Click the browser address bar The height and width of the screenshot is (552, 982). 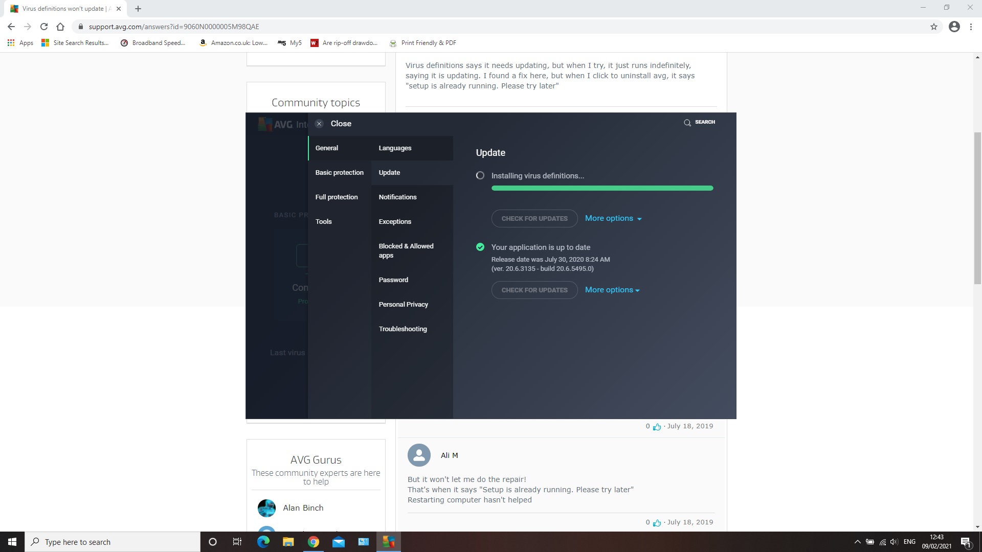click(307, 27)
